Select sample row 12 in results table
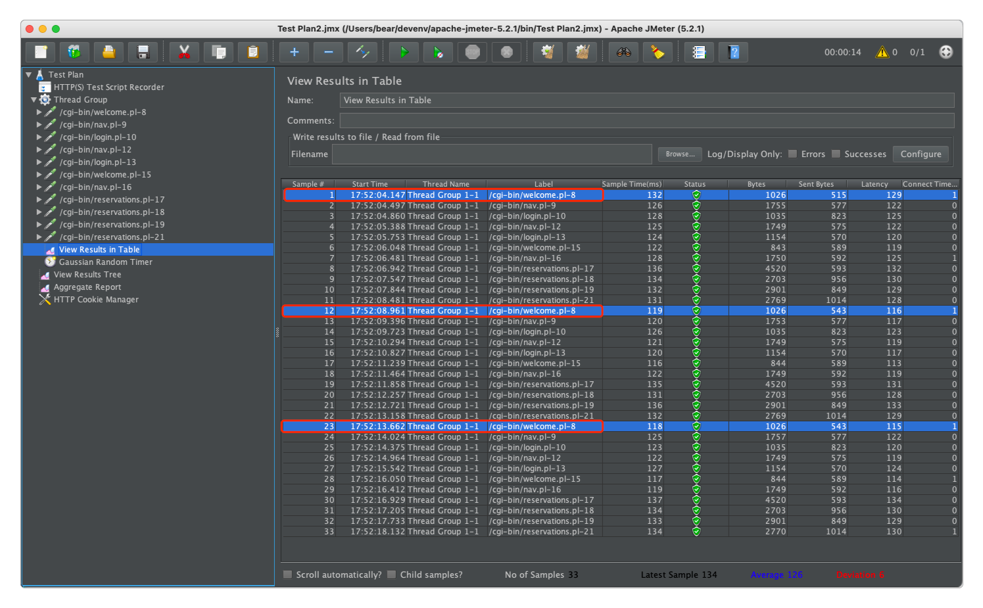 [620, 311]
